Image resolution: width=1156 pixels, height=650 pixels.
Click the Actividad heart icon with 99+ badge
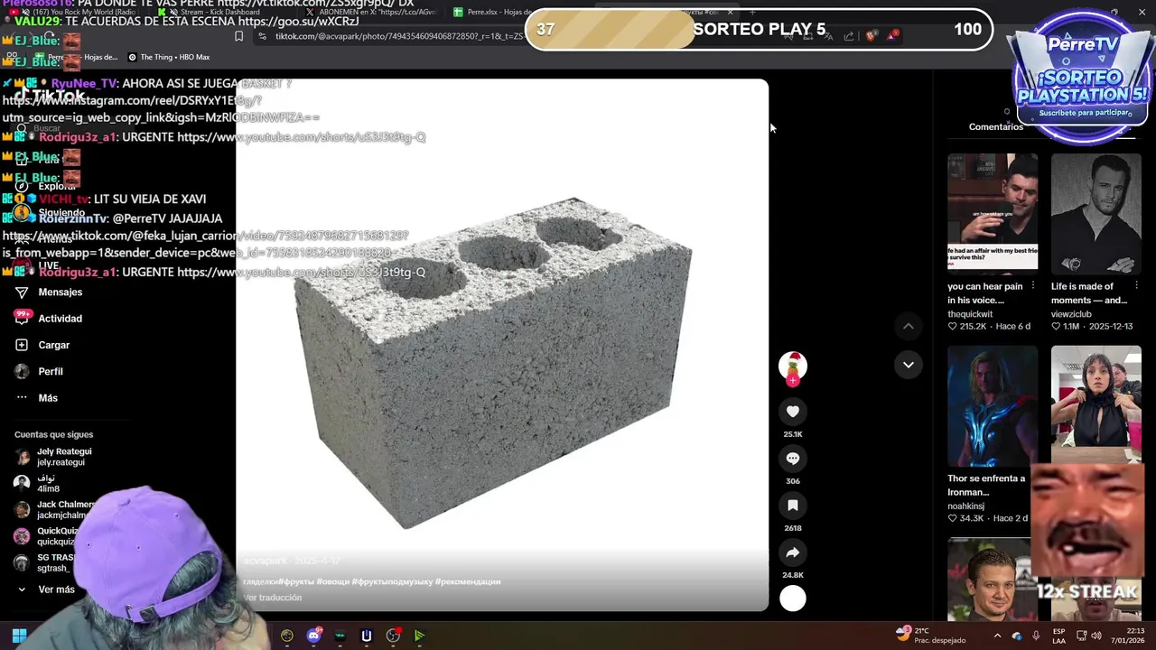click(x=23, y=318)
